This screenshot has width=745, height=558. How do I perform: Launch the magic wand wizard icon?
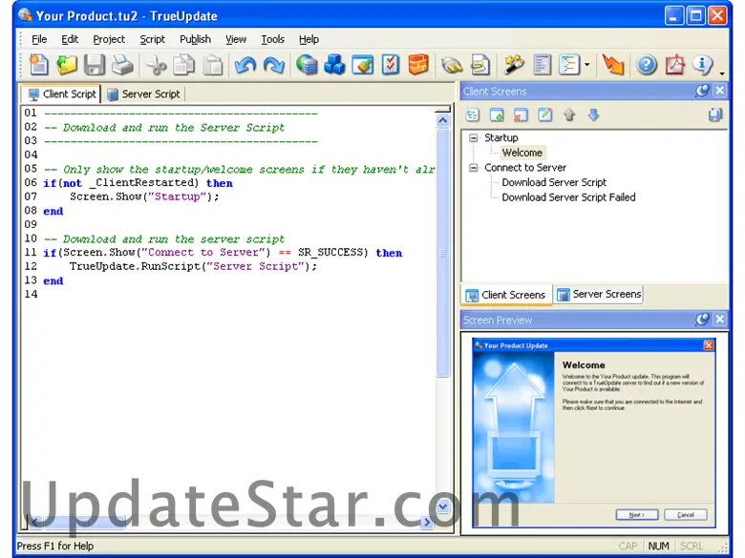(513, 65)
